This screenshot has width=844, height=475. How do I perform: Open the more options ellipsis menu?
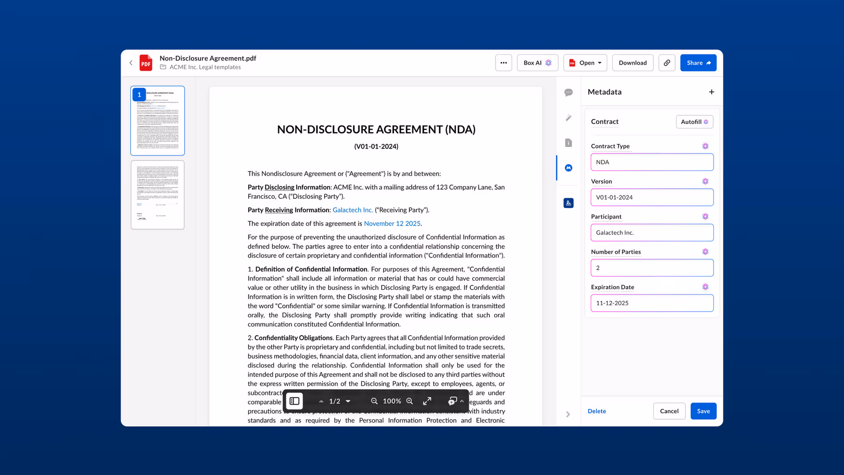(x=504, y=63)
